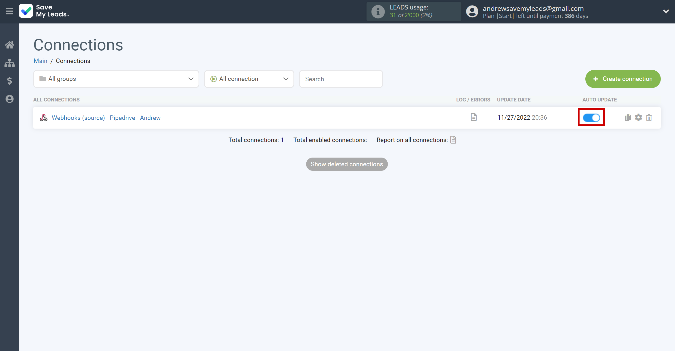Viewport: 675px width, 351px height.
Task: Toggle auto update switch for Webhooks connection
Action: click(x=591, y=117)
